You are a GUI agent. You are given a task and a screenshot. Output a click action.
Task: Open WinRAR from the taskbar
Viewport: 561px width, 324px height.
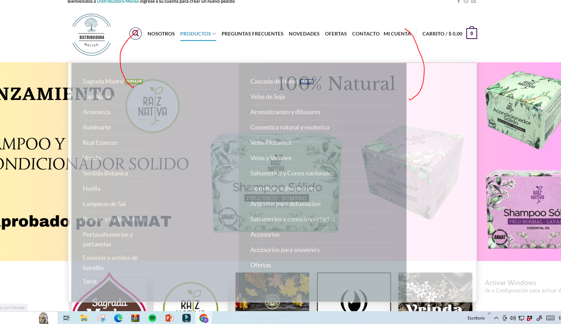135,318
